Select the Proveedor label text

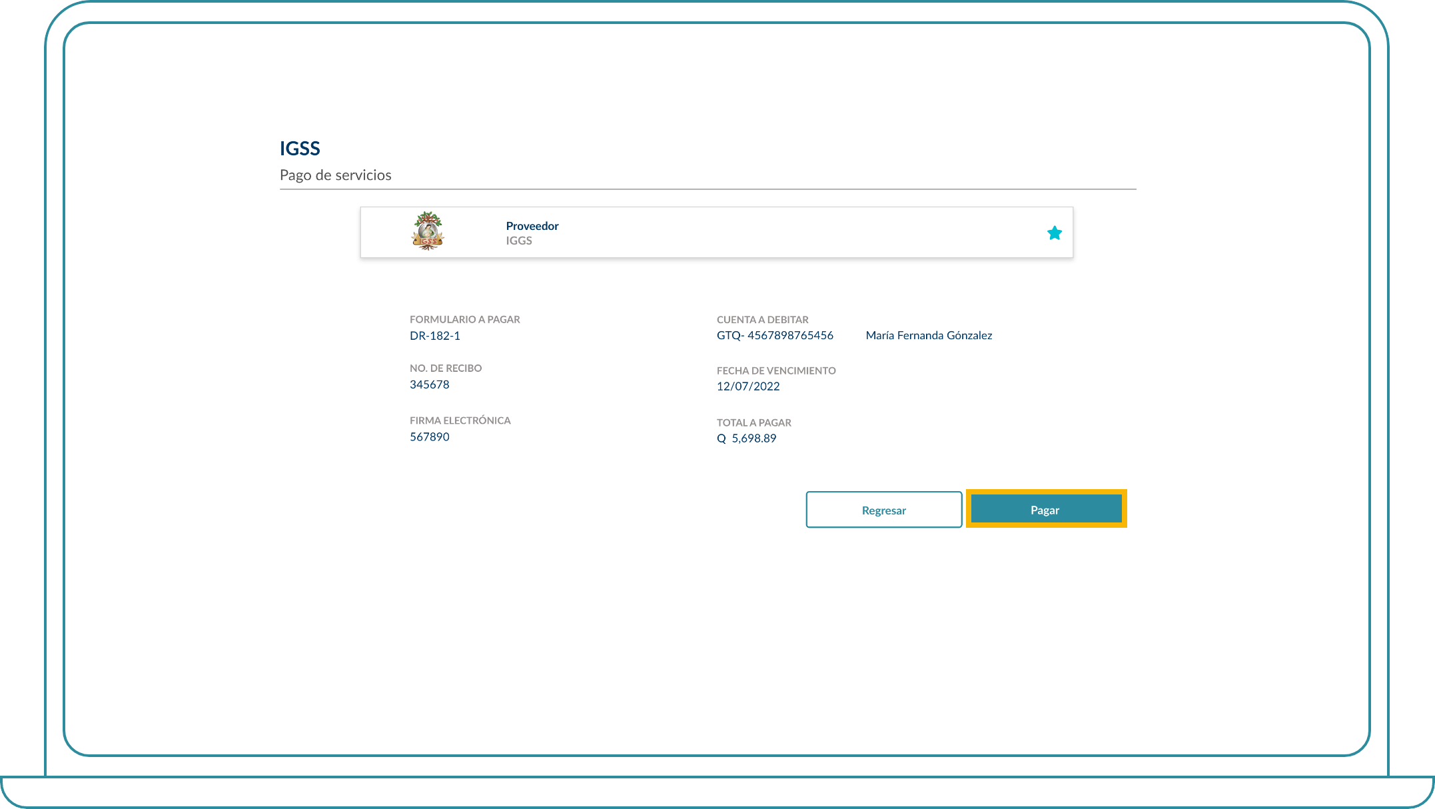532,226
